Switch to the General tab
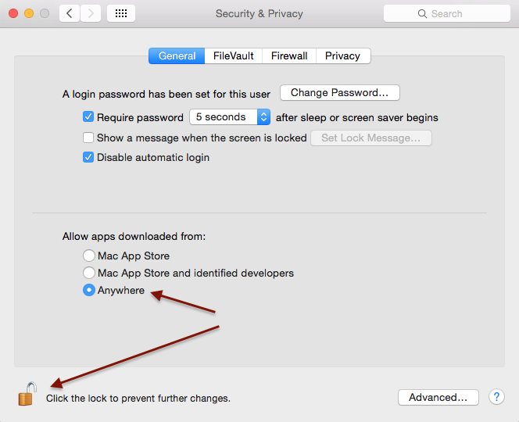519x422 pixels. (x=177, y=56)
